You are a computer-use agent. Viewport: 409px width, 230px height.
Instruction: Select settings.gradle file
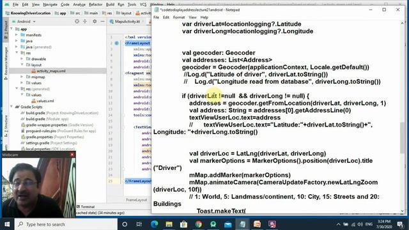click(49, 142)
